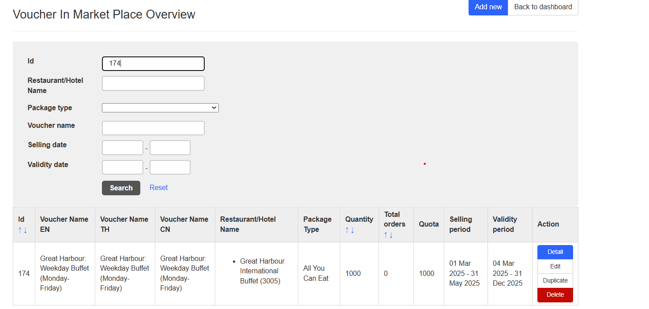
Task: Sort Quantity ascending using up arrow
Action: (347, 230)
